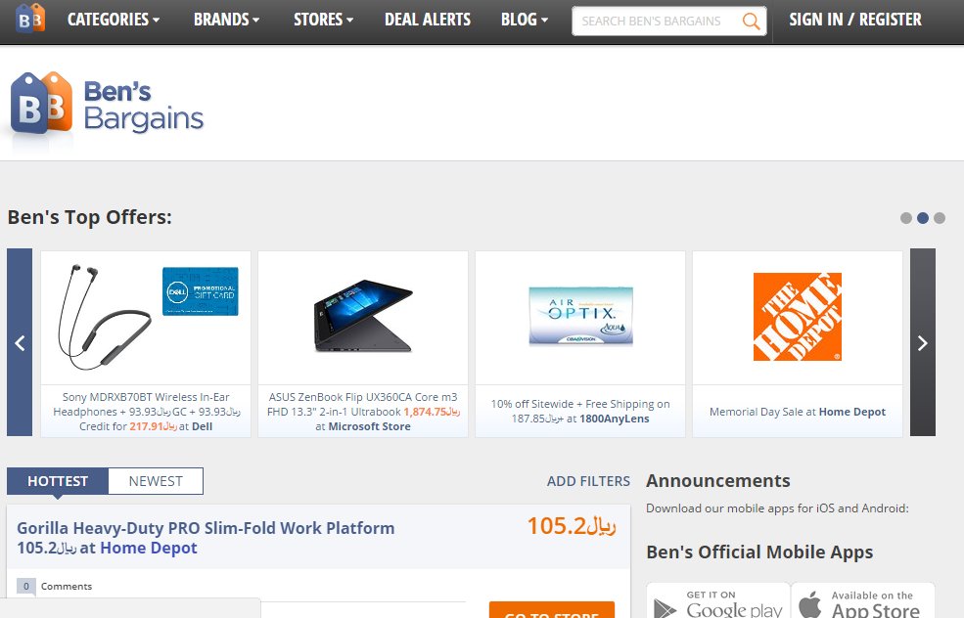Select the third carousel page dot
The image size is (964, 618).
tap(940, 218)
